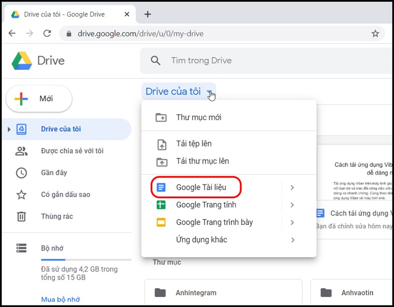Image resolution: width=394 pixels, height=307 pixels.
Task: Click Tìm trong Drive search field
Action: click(246, 61)
